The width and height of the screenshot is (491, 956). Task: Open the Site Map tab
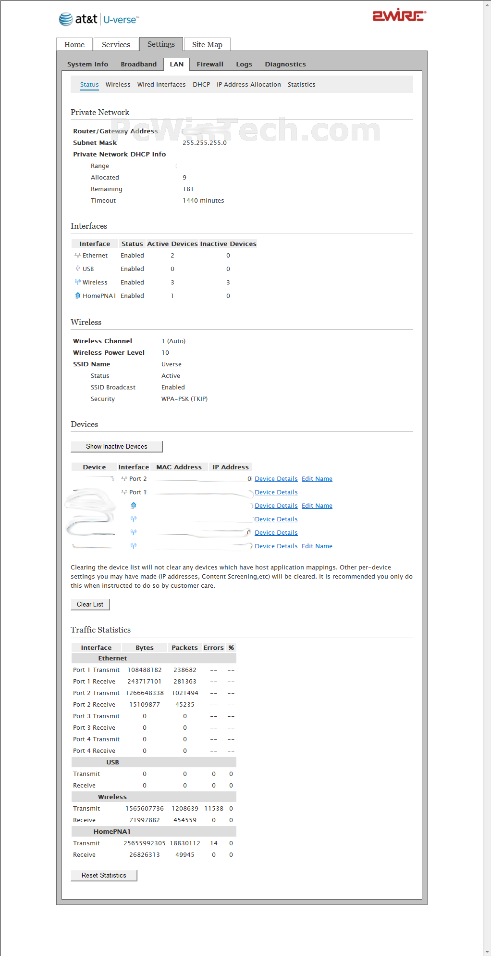(x=207, y=44)
